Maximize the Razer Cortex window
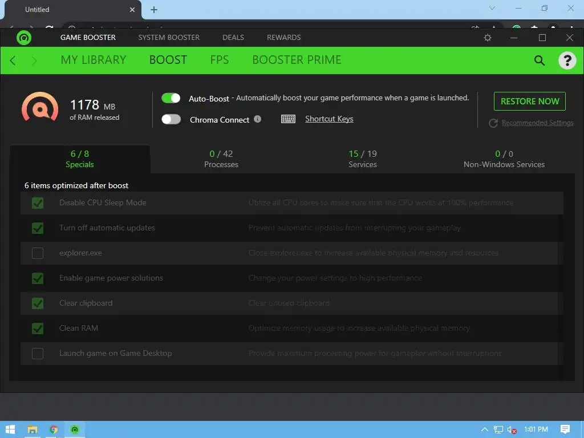Viewport: 584px width, 438px height. pos(542,38)
